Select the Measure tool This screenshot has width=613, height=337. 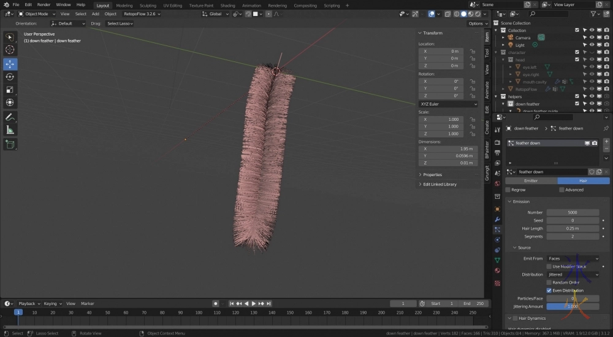pos(10,130)
